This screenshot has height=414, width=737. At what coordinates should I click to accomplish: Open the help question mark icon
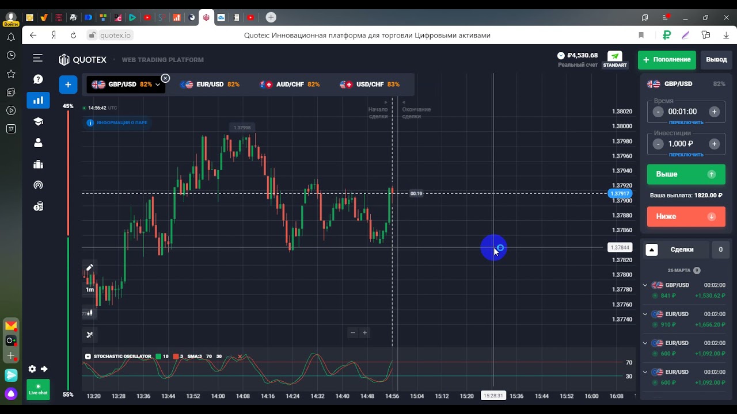pyautogui.click(x=38, y=79)
